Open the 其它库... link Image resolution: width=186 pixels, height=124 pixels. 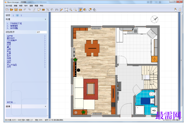point(11,103)
